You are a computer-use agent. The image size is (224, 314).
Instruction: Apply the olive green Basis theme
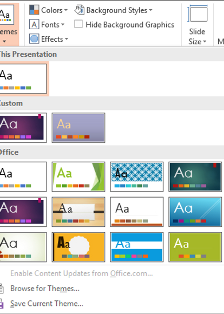(195, 247)
